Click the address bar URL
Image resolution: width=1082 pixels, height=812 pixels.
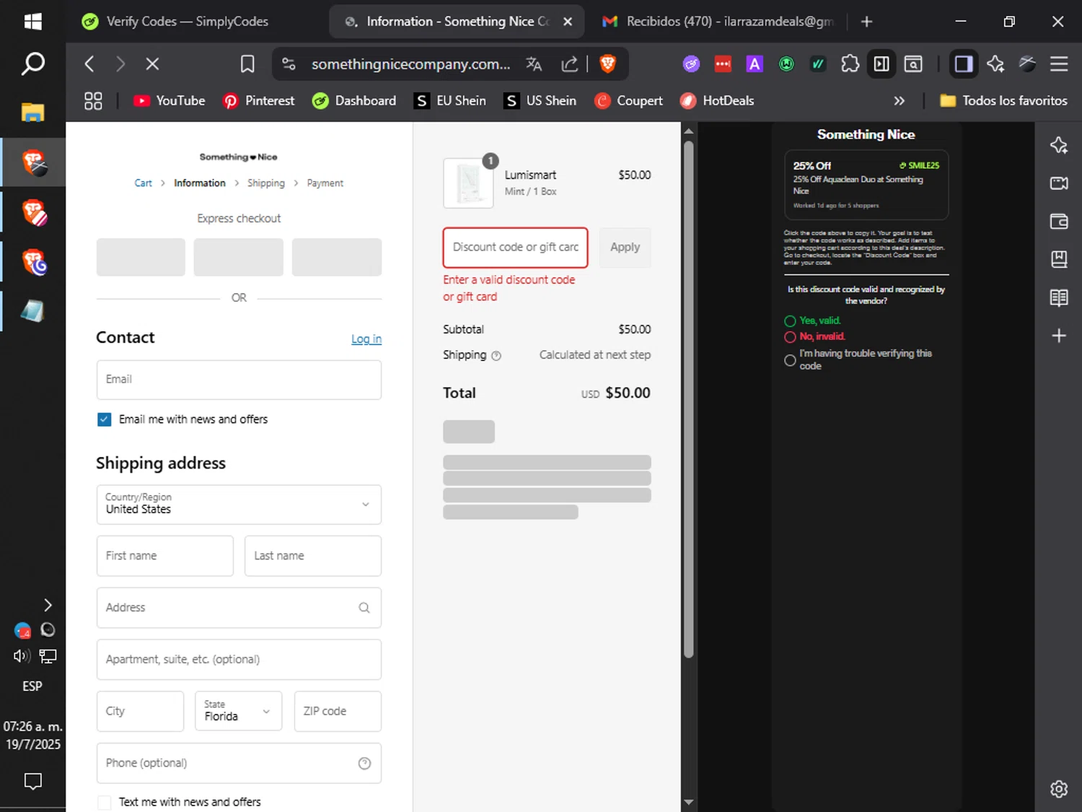[x=410, y=64]
